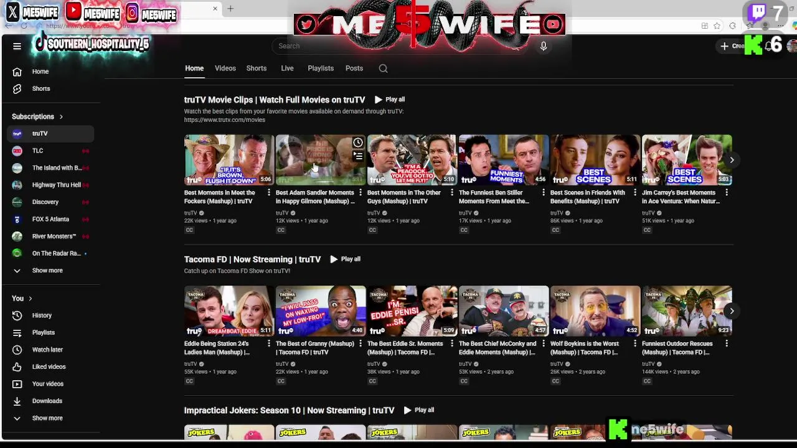Open the hamburger guide menu icon

[x=17, y=46]
